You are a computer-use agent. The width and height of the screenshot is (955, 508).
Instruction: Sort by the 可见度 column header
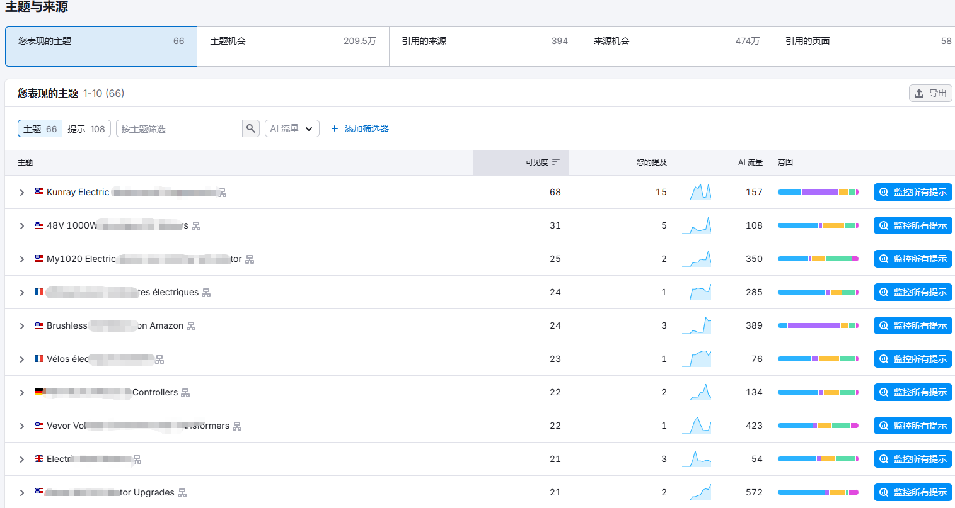pos(521,162)
